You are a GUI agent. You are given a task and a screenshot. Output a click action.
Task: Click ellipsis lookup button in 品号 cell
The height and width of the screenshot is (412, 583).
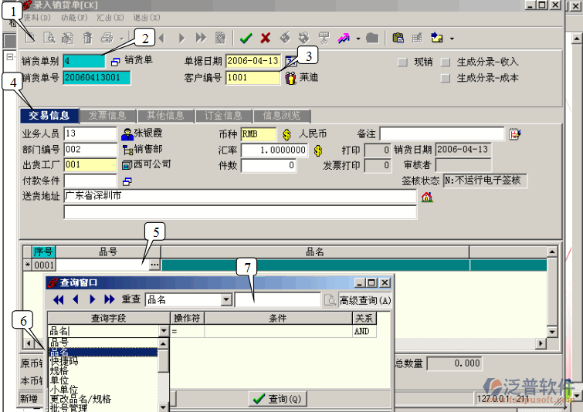pos(154,265)
